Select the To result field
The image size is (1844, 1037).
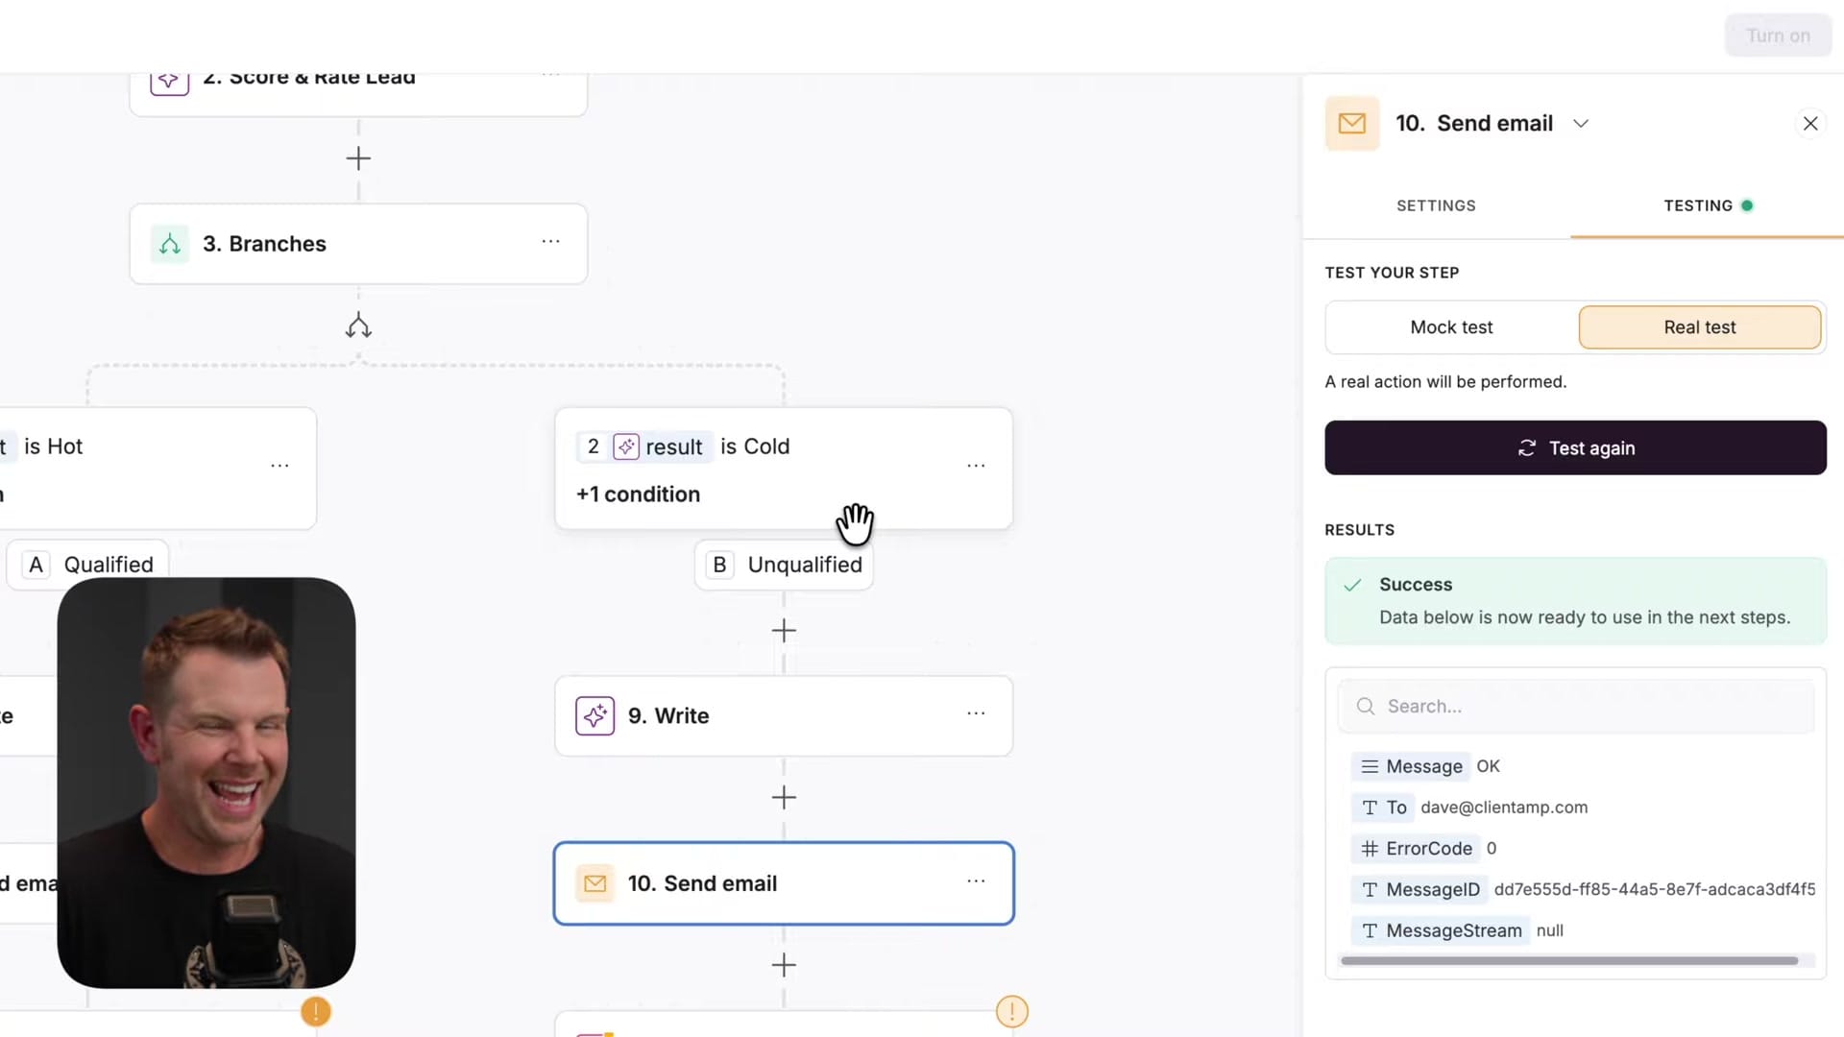1383,808
